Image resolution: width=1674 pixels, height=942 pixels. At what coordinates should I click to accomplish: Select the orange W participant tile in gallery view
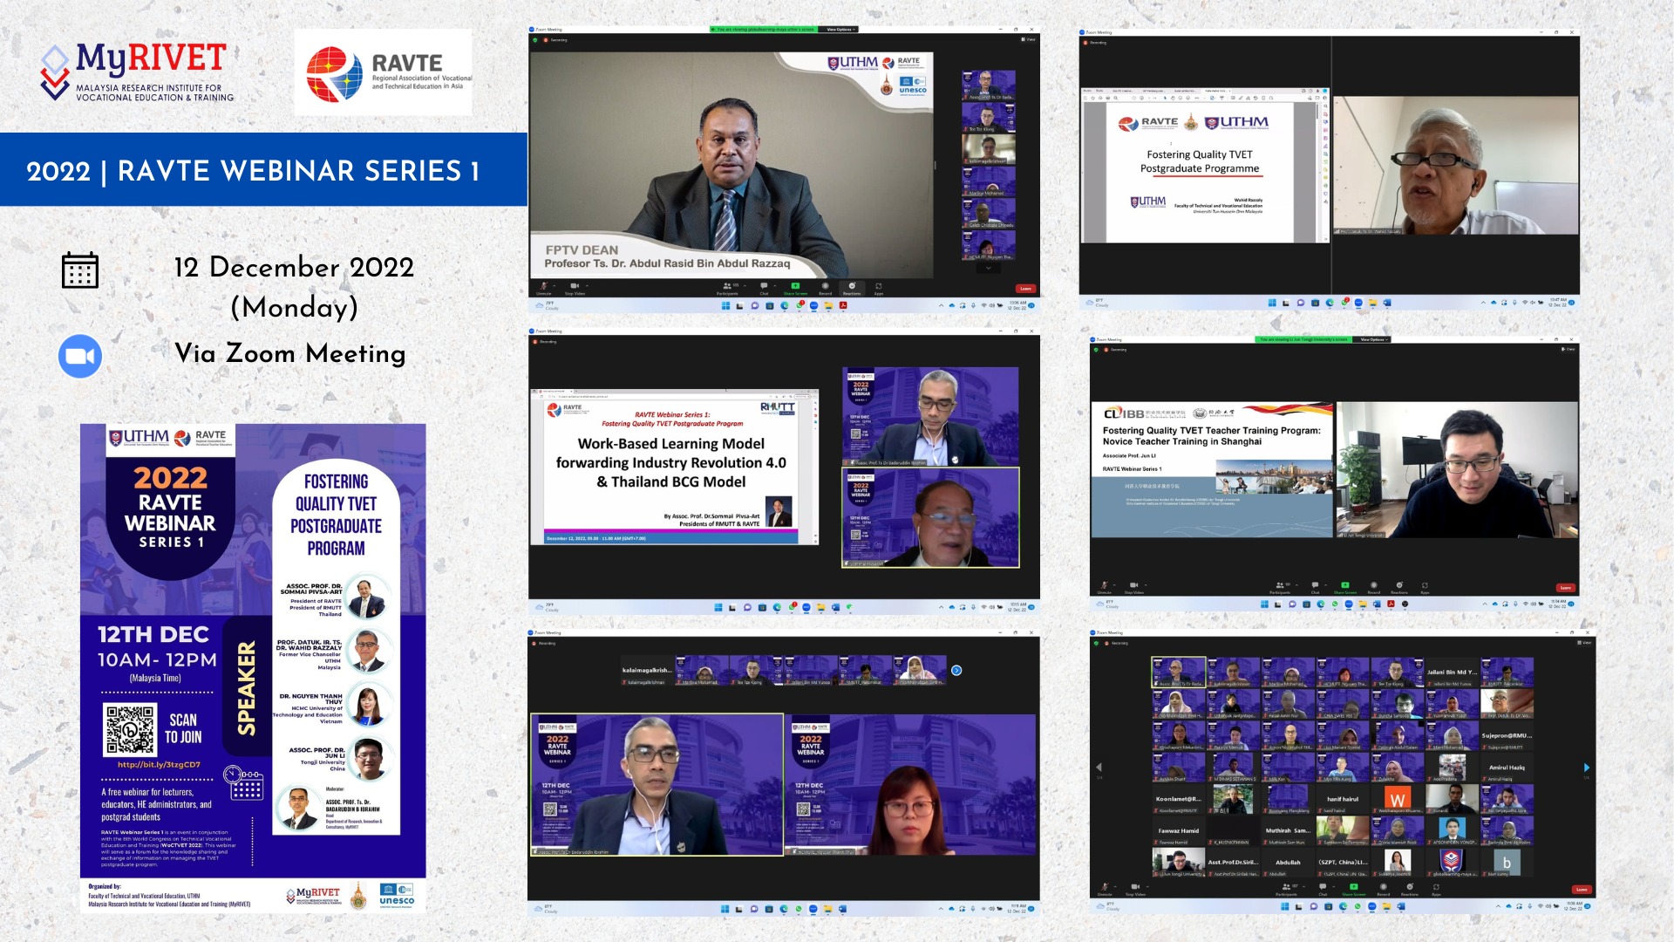1398,800
